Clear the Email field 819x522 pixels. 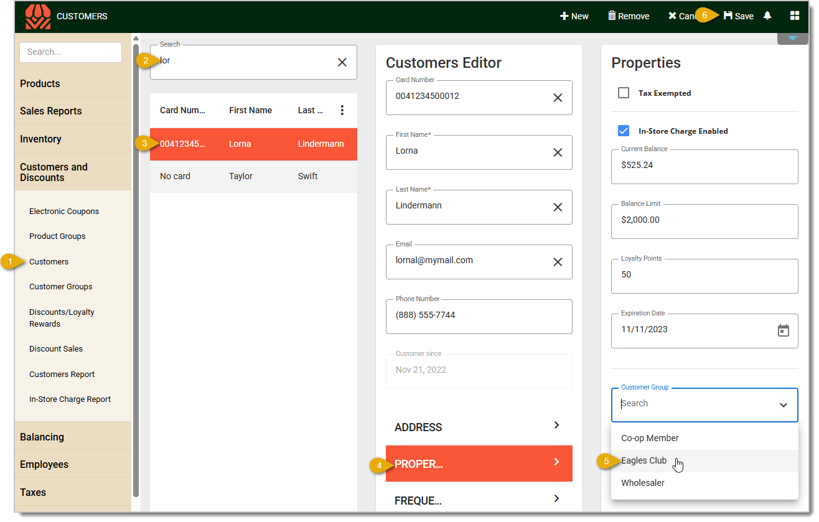click(558, 262)
